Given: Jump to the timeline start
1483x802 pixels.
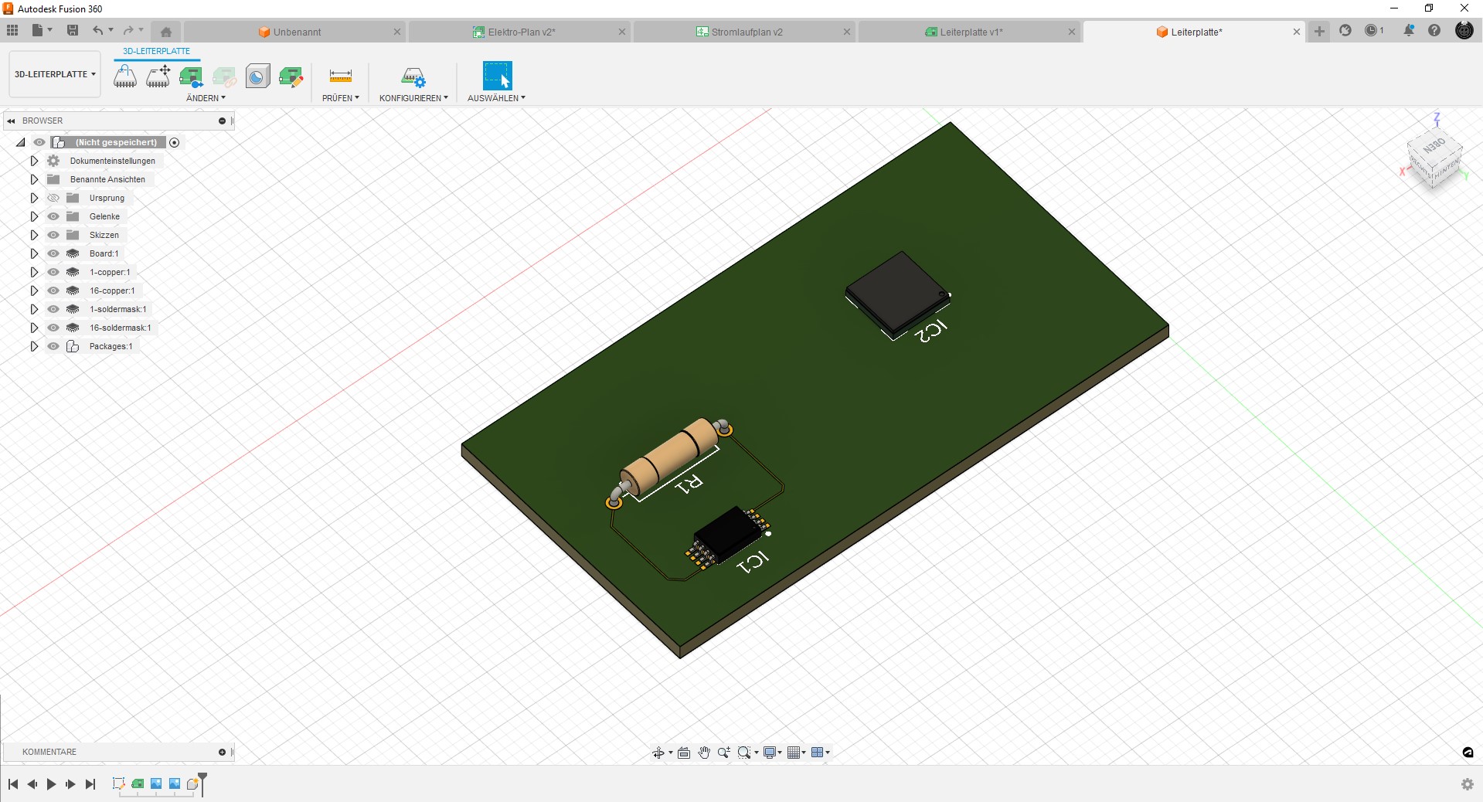Looking at the screenshot, I should pos(13,784).
